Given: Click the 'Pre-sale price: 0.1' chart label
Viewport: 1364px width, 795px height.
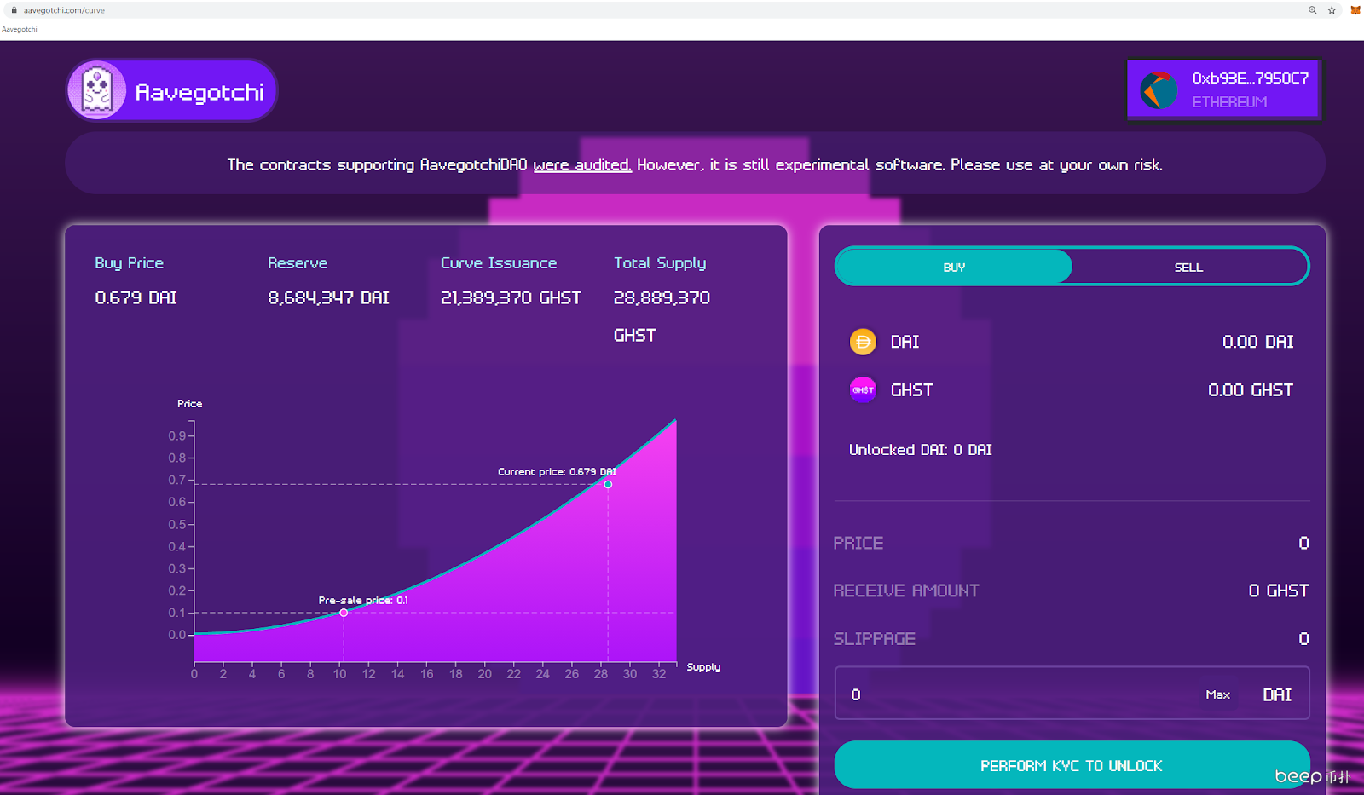Looking at the screenshot, I should (363, 600).
